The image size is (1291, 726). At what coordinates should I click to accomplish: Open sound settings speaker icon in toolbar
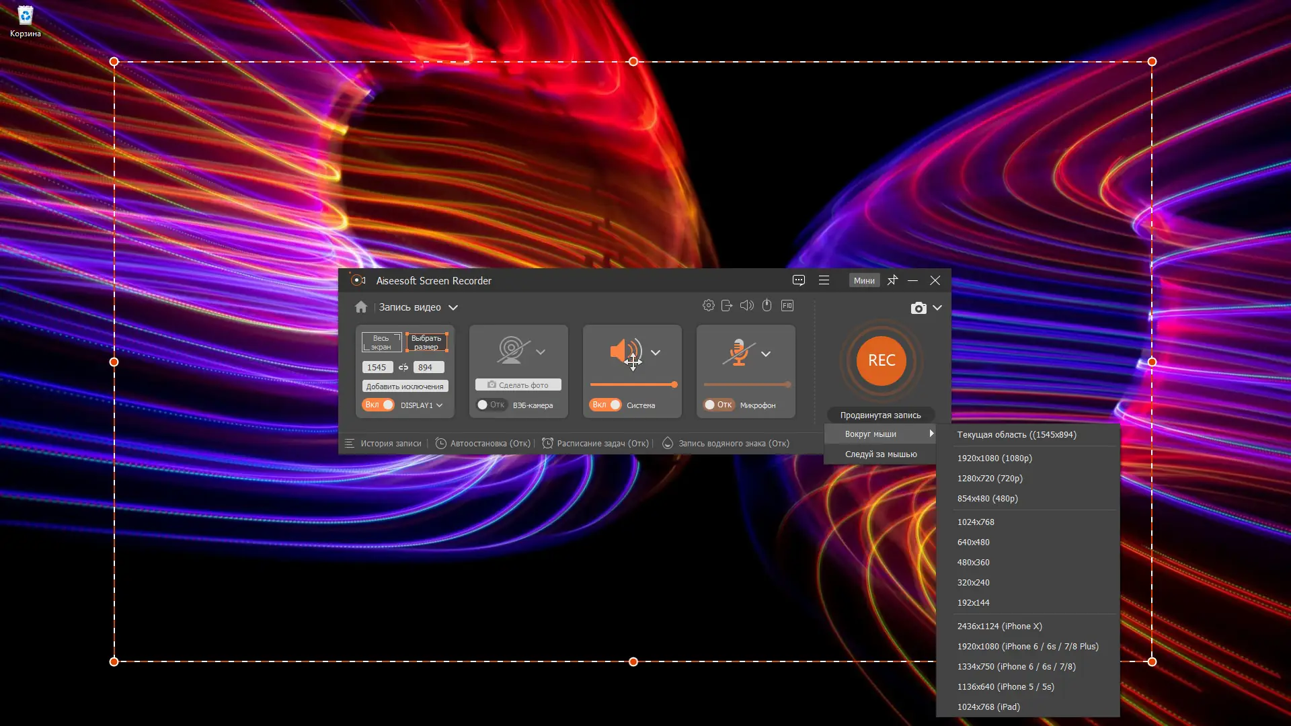pos(746,306)
